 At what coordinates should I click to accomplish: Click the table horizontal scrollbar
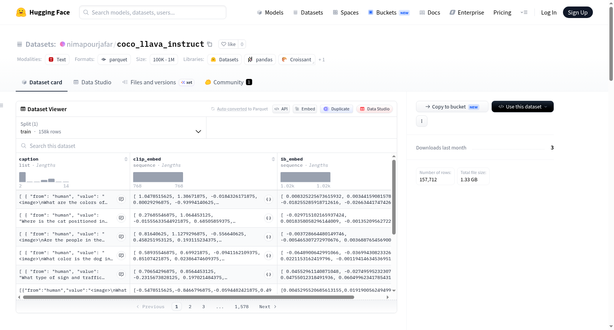click(188, 297)
